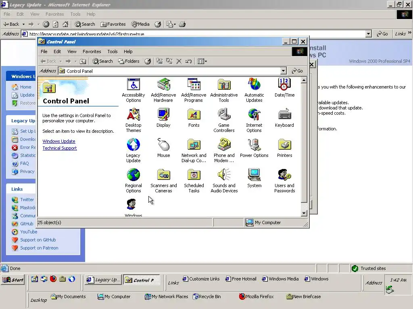Click the Up folder toolbar button
Screen dimensions: 413x309
83,61
